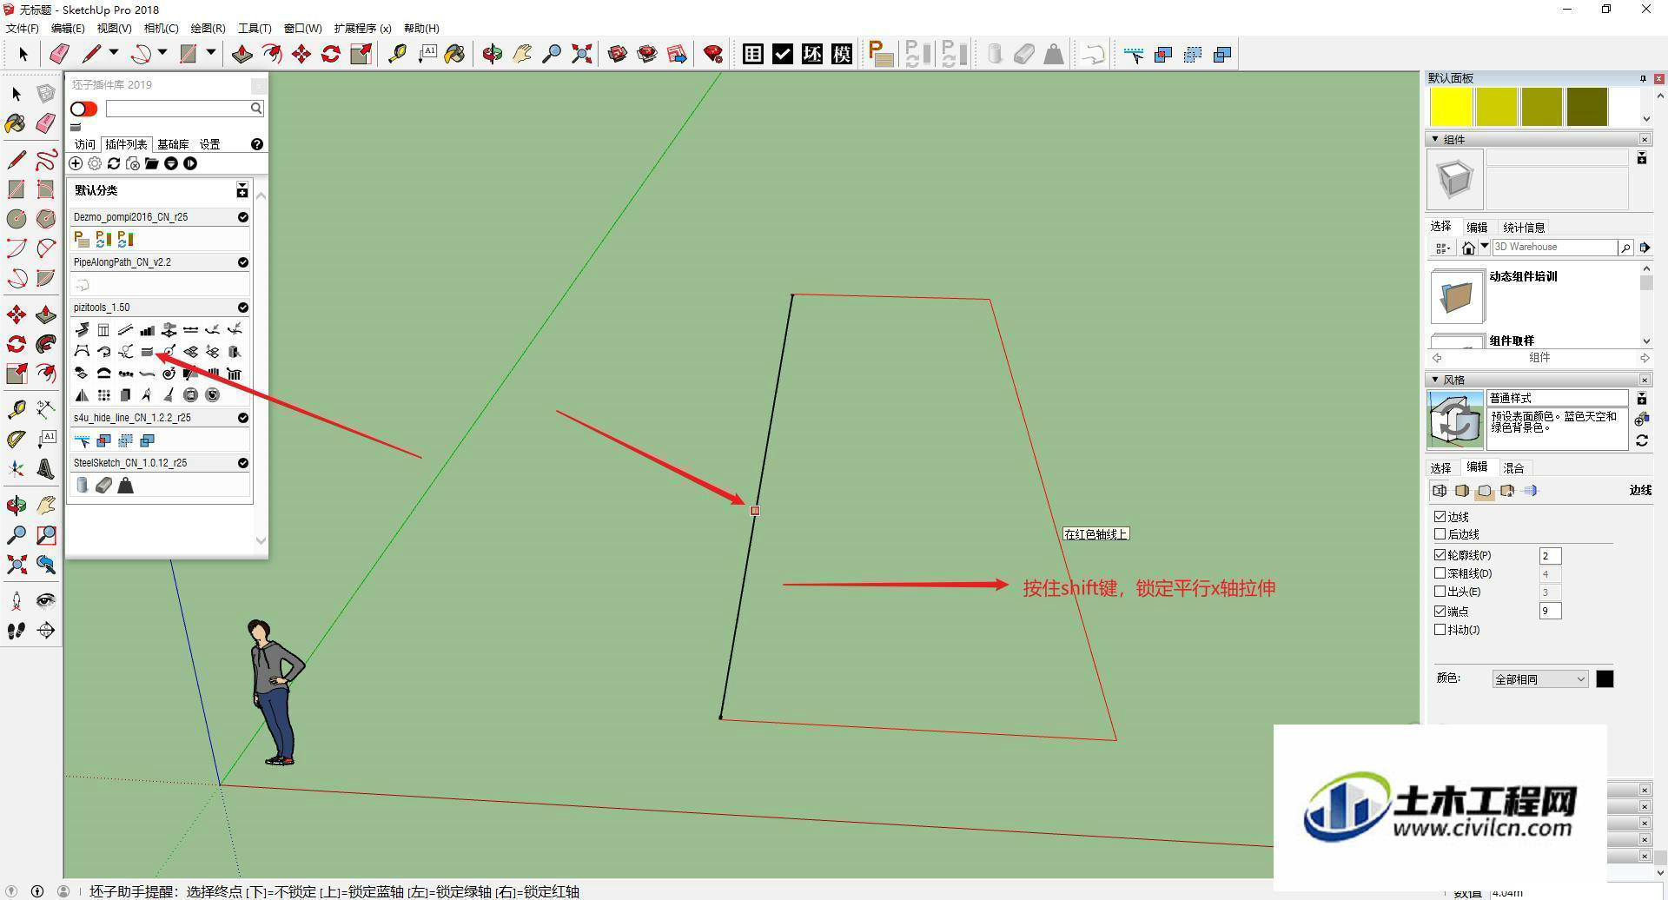Open the 颜色 全部相同 dropdown
Screen dimensions: 1668x900
(x=1539, y=679)
